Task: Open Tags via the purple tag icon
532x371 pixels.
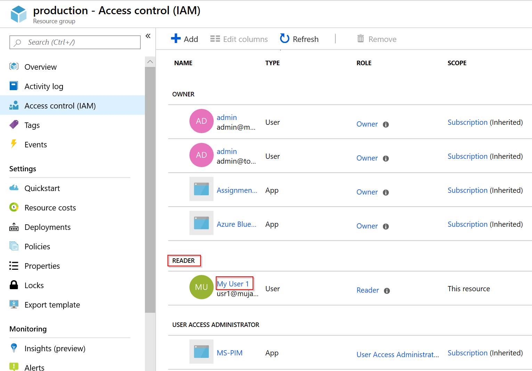Action: pos(14,124)
